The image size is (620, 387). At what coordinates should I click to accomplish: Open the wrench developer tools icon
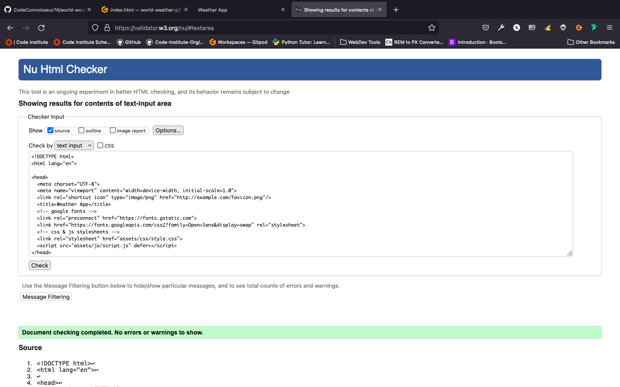tap(501, 28)
